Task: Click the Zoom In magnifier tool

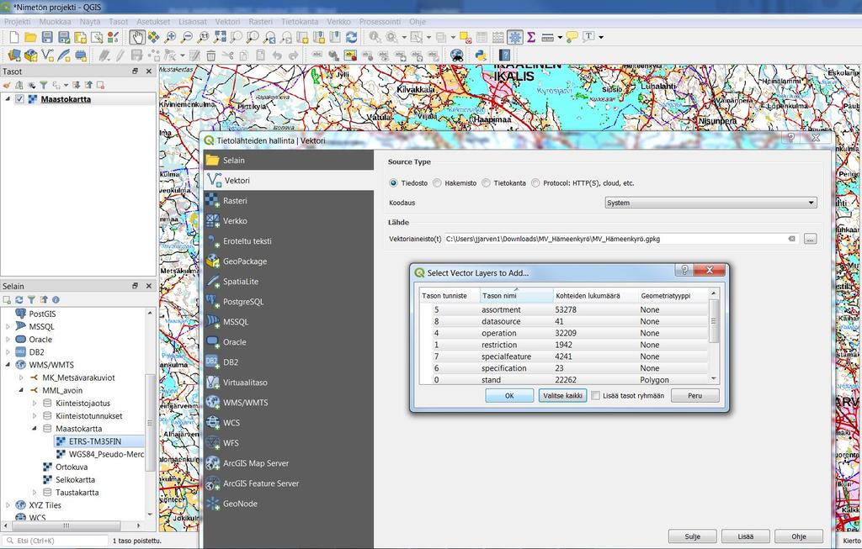Action: tap(170, 37)
